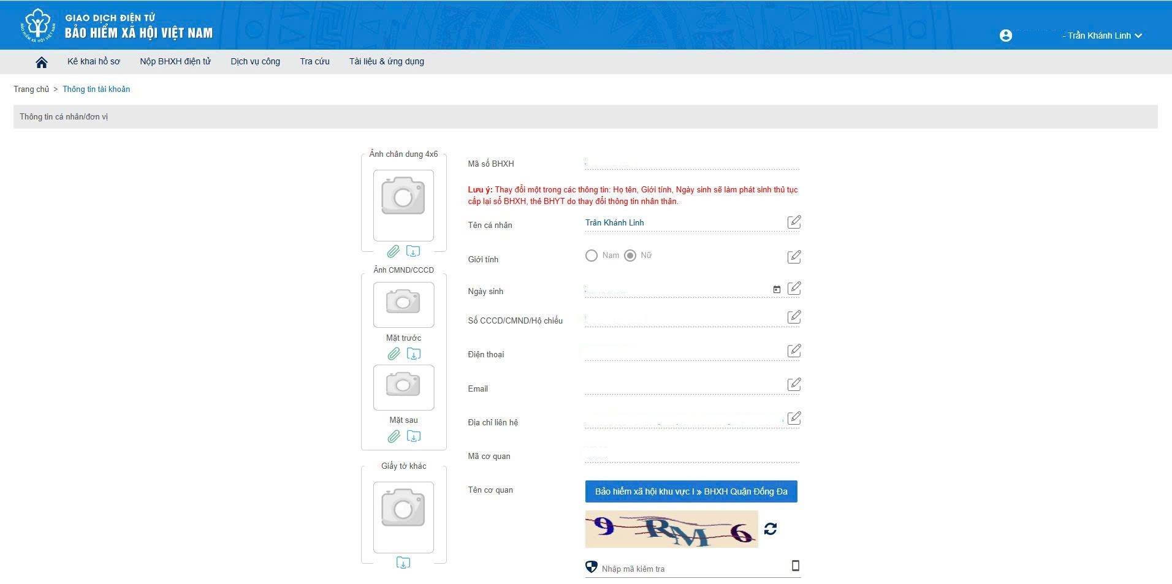Download the Mặt trước CMND/CCCD image
The width and height of the screenshot is (1172, 584).
(414, 354)
